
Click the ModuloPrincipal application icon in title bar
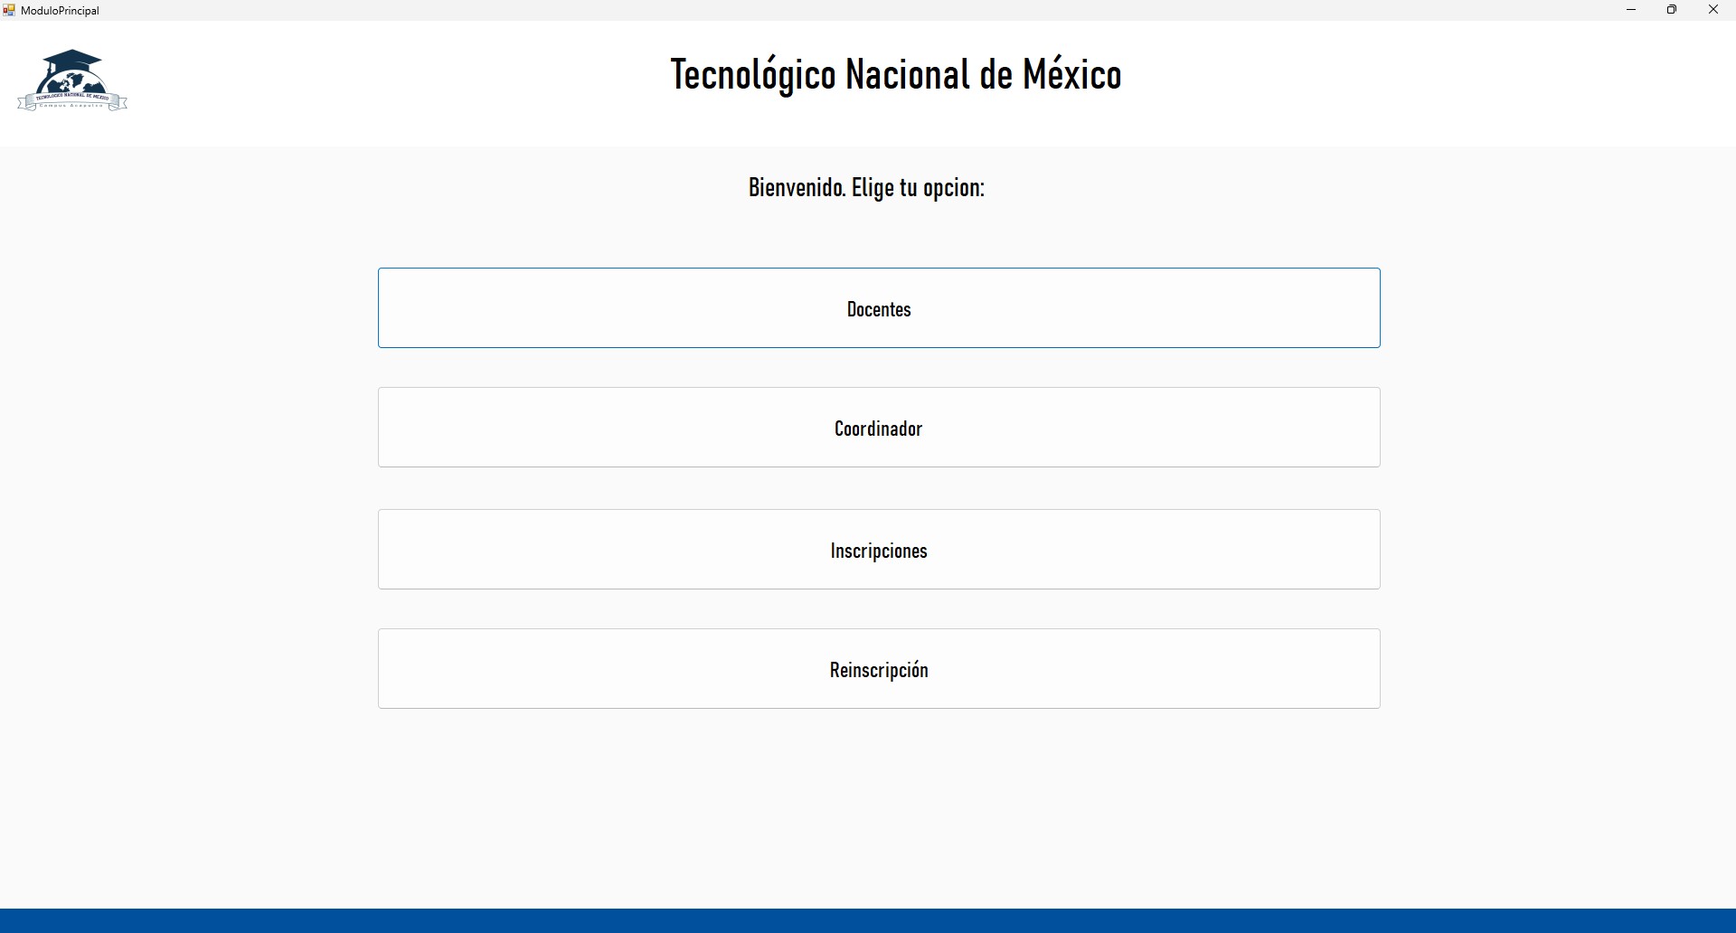[x=9, y=10]
